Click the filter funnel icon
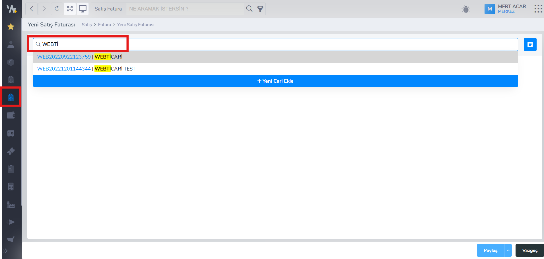The image size is (544, 259). (260, 9)
